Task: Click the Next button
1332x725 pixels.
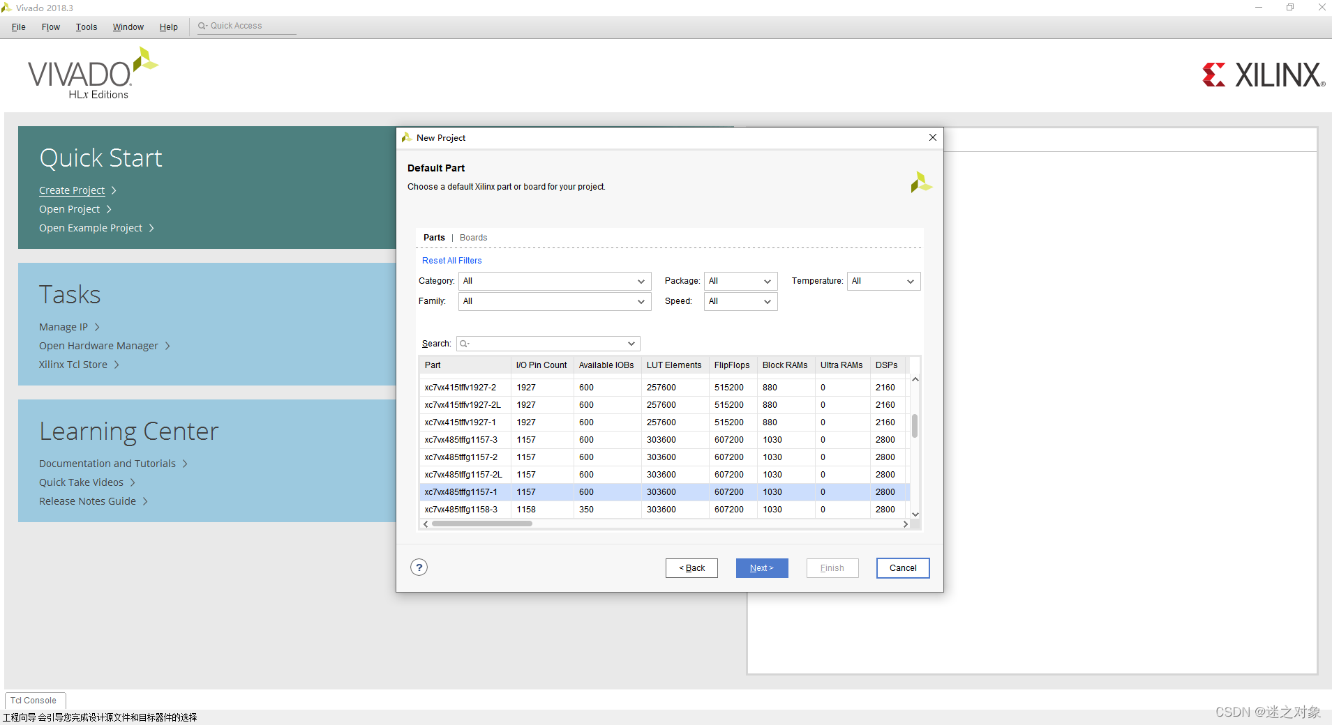Action: coord(762,568)
